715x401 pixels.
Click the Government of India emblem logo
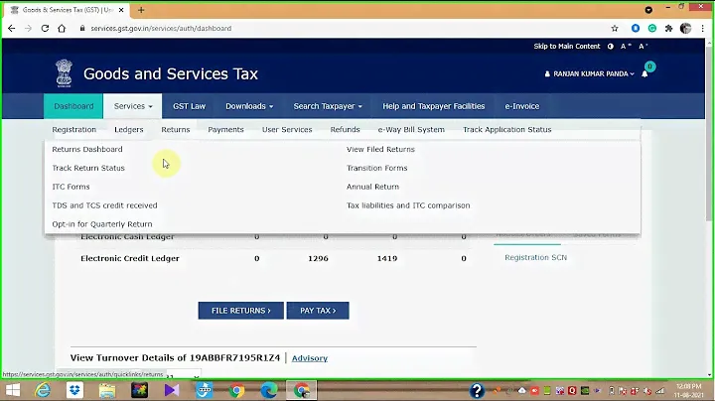(x=65, y=73)
